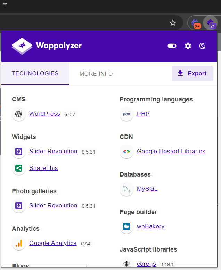Click the CDN category heading
This screenshot has width=221, height=270.
point(126,137)
